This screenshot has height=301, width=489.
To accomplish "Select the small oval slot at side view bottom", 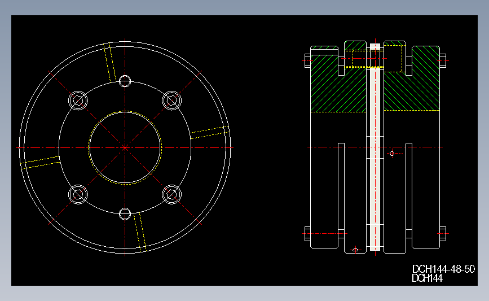I will point(355,250).
